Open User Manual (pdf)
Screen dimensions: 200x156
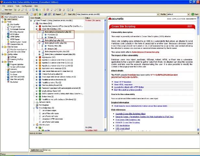tap(17, 79)
